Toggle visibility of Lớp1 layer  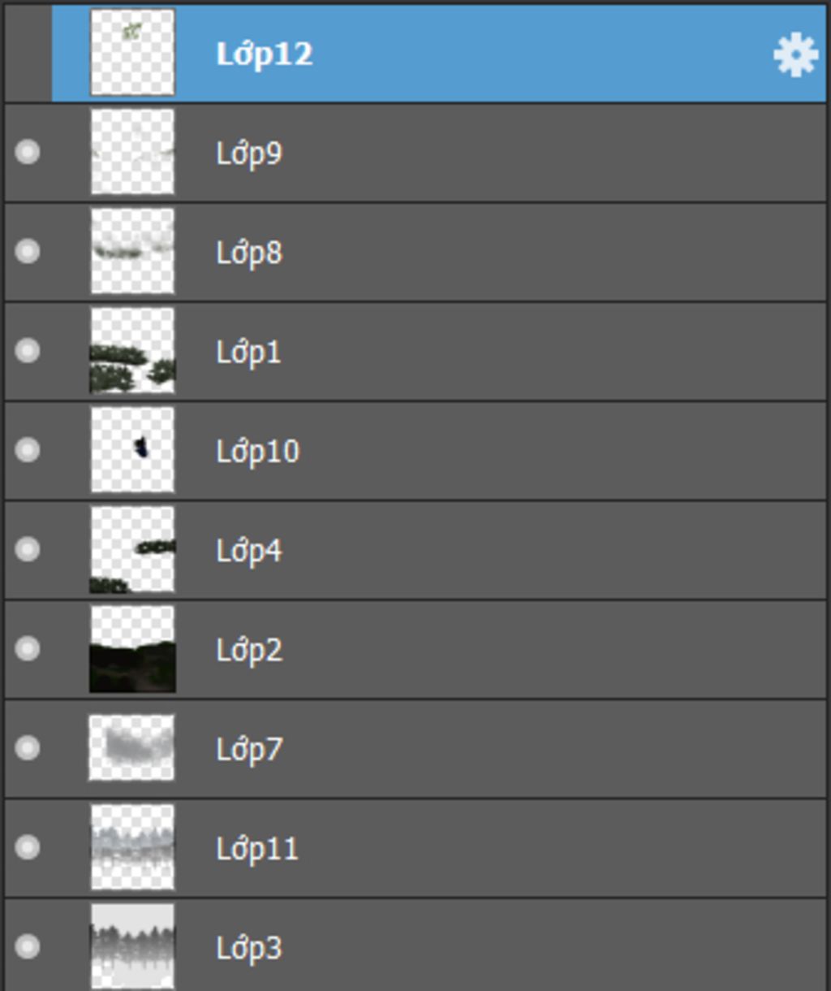[x=28, y=350]
